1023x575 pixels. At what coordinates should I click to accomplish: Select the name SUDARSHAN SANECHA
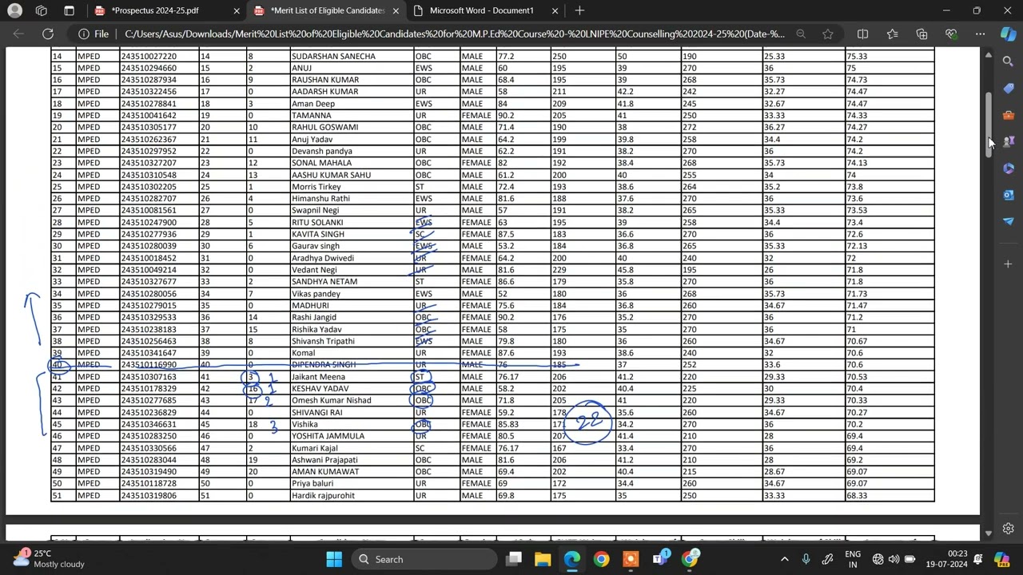coord(332,57)
